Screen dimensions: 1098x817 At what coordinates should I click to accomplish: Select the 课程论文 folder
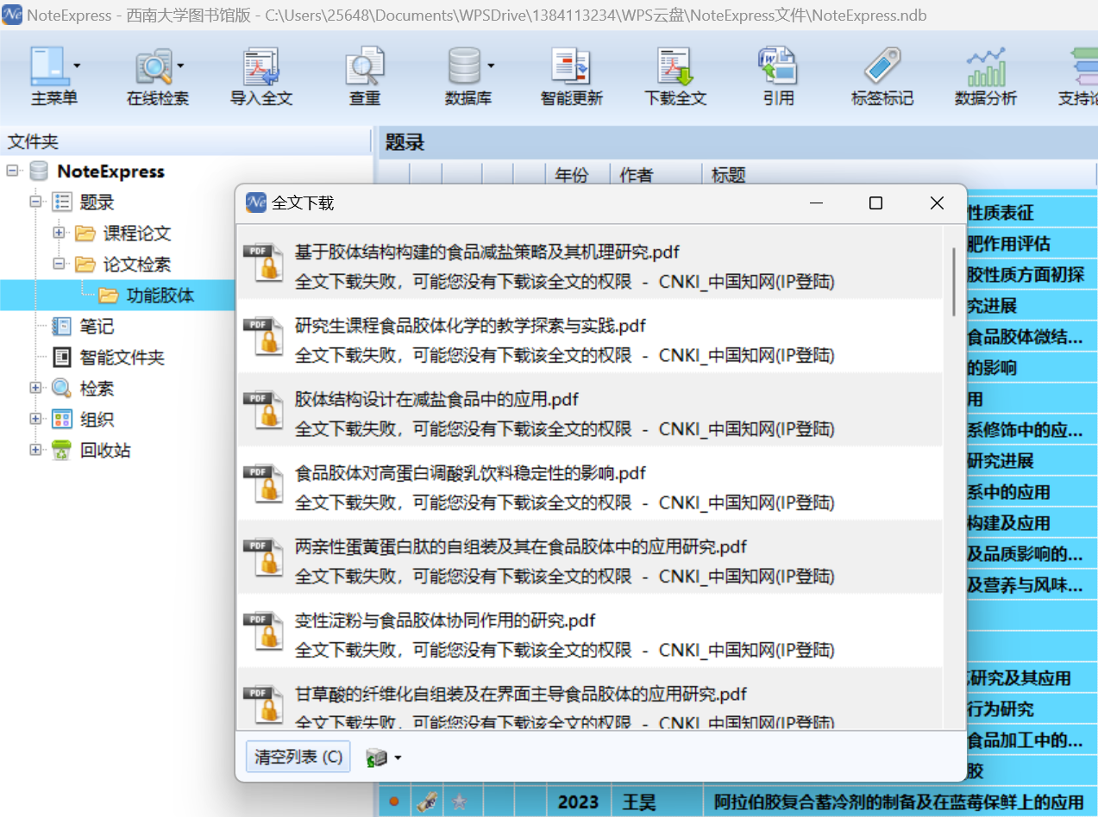pos(137,234)
